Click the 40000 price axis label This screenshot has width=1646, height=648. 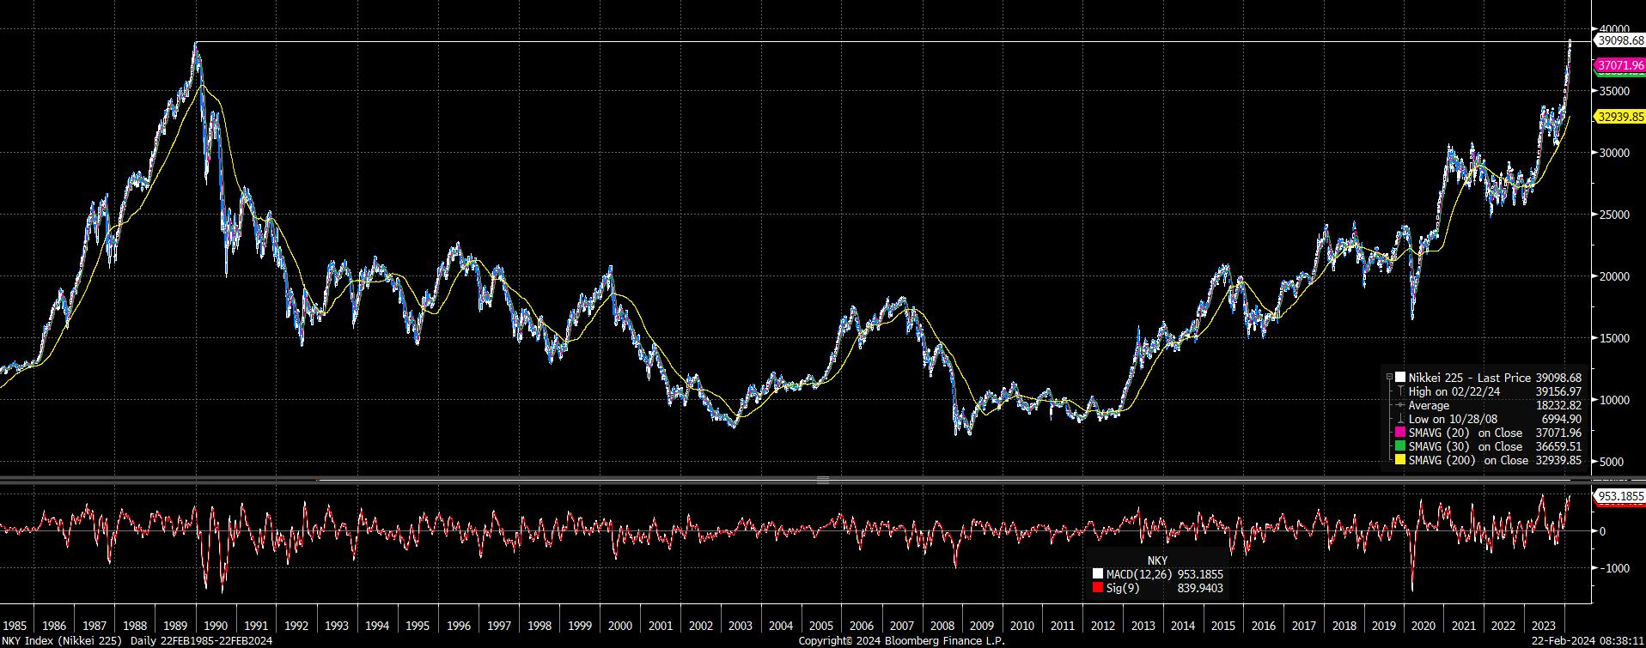1615,28
